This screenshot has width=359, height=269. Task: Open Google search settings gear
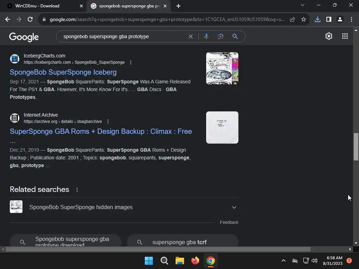tap(329, 36)
